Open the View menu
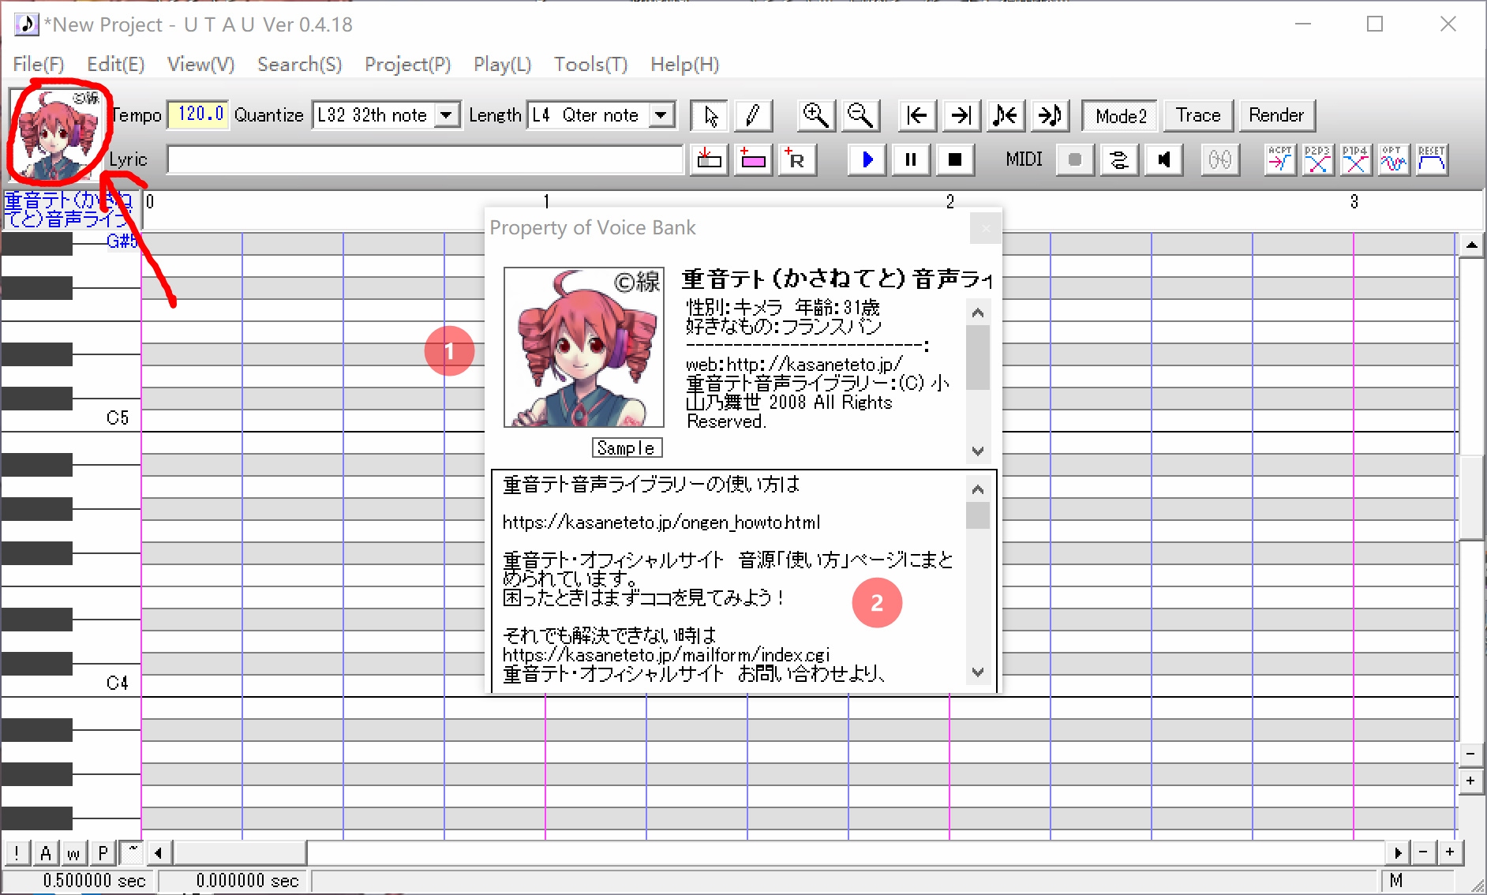Image resolution: width=1487 pixels, height=895 pixels. coord(200,65)
